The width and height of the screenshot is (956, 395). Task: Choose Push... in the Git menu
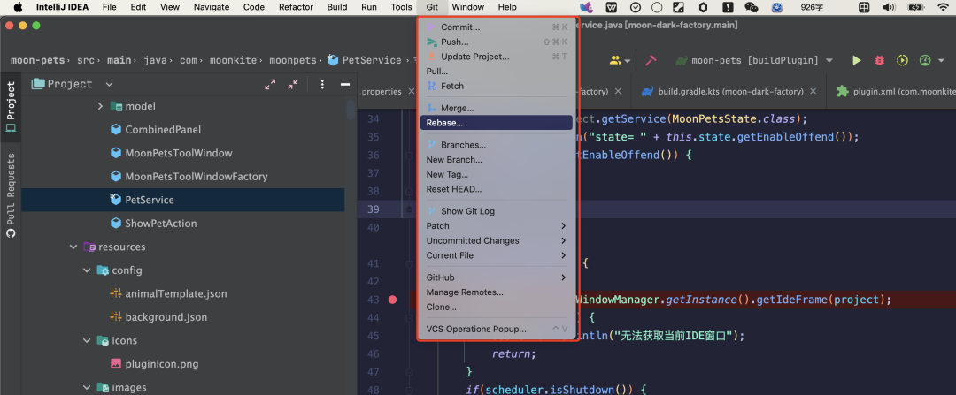[x=497, y=42]
